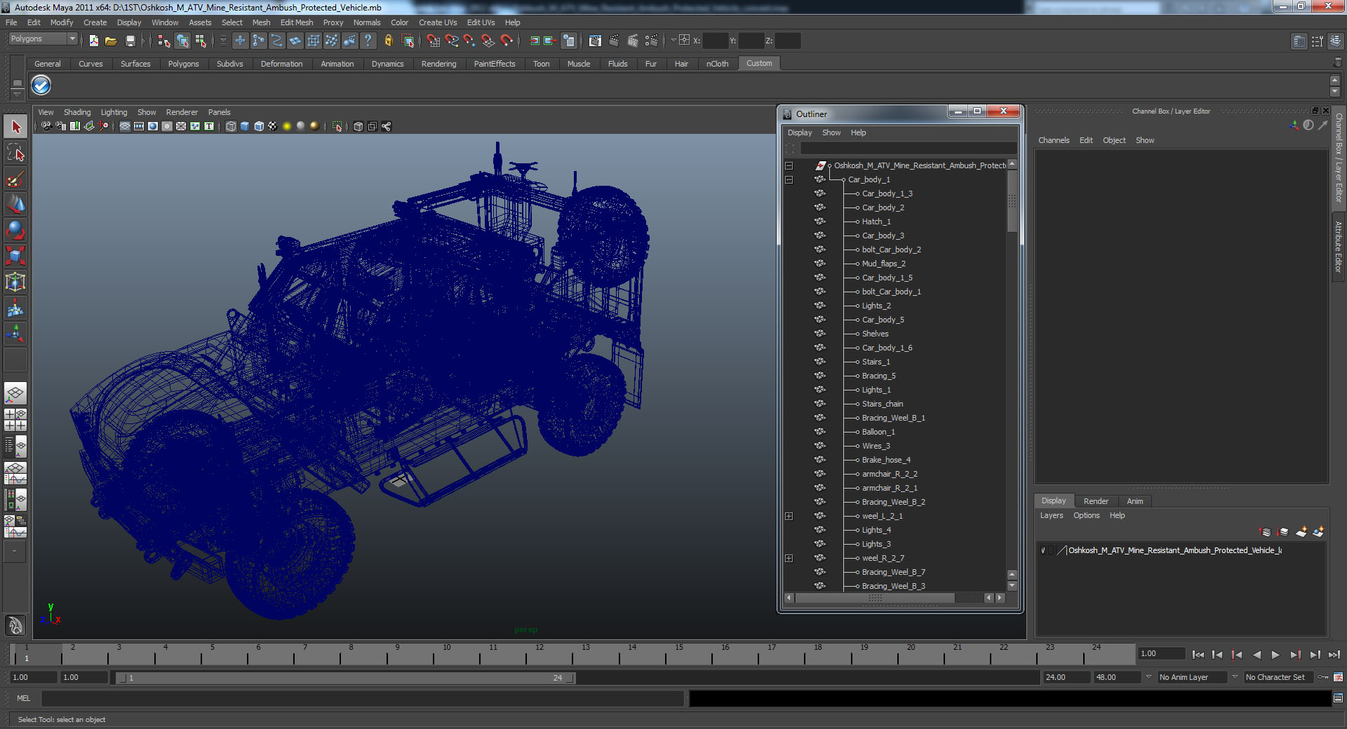Click the playback range slider bar
Image resolution: width=1347 pixels, height=729 pixels.
click(344, 678)
